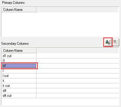Click the blank header beside Primary Column Name
The width and height of the screenshot is (121, 107).
(x=78, y=10)
